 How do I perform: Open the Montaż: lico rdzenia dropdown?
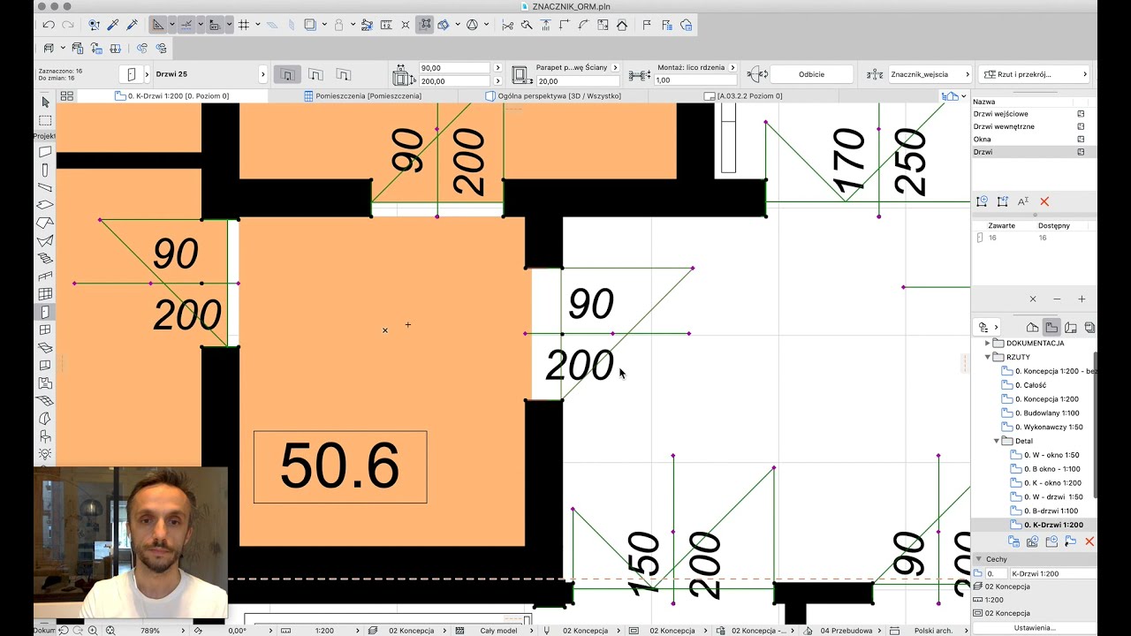pos(732,67)
